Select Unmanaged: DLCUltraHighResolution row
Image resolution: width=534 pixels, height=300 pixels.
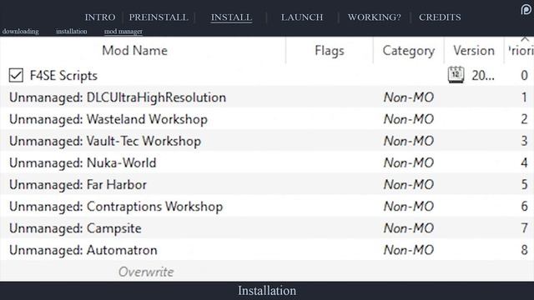(267, 97)
